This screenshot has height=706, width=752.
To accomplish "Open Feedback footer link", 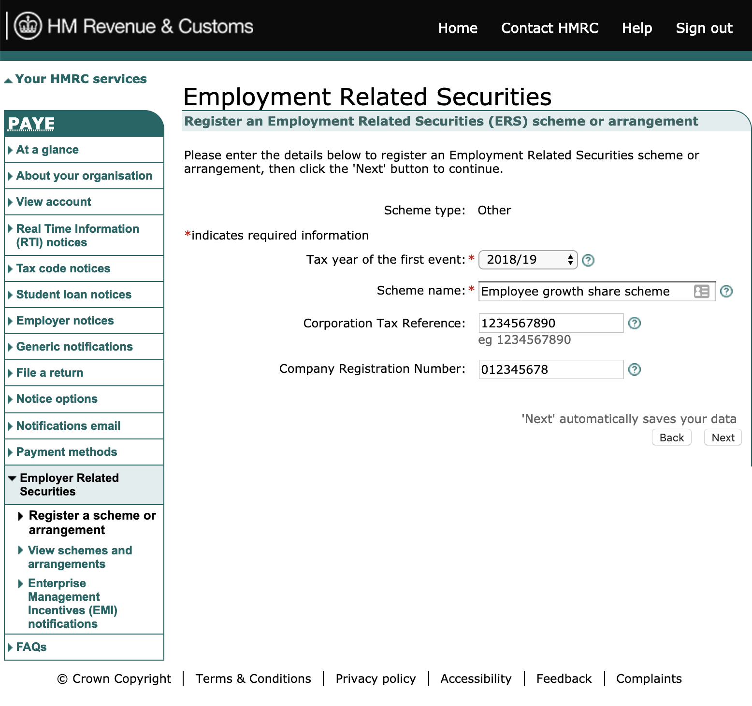I will [x=564, y=678].
